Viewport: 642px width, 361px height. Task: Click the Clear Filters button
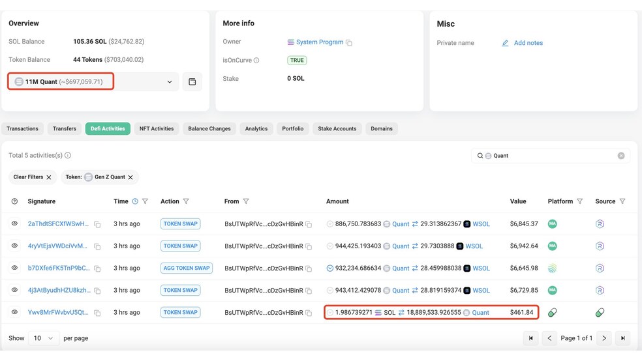[33, 177]
